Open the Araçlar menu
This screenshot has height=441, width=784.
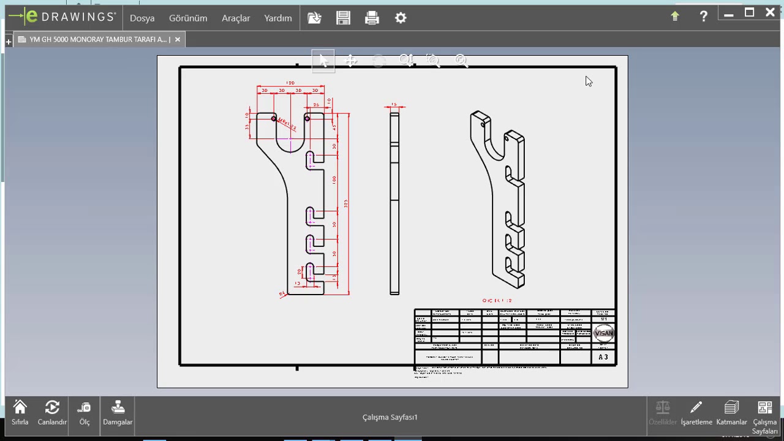pos(236,18)
